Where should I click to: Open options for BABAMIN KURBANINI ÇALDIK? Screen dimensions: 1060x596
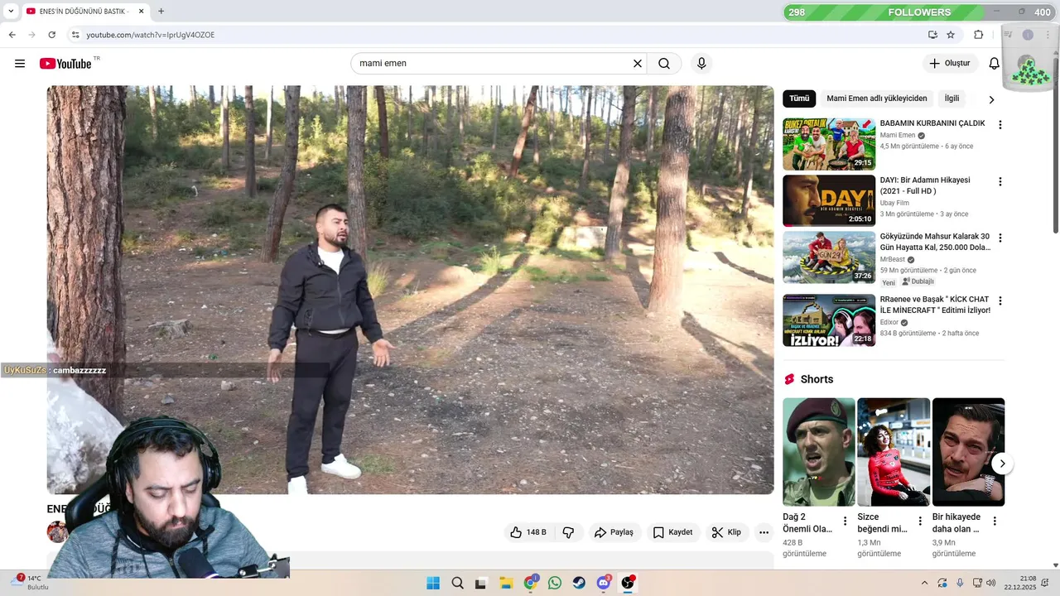[1000, 125]
